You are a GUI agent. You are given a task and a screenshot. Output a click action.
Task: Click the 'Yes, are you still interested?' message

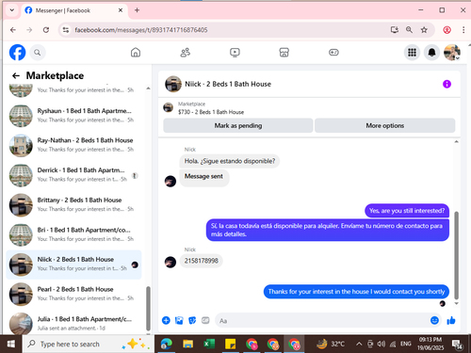point(407,211)
